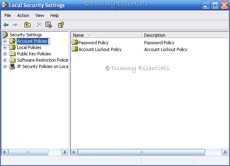Click the Back arrow toolbar icon
Screen dimensions: 230x166
tap(6, 25)
